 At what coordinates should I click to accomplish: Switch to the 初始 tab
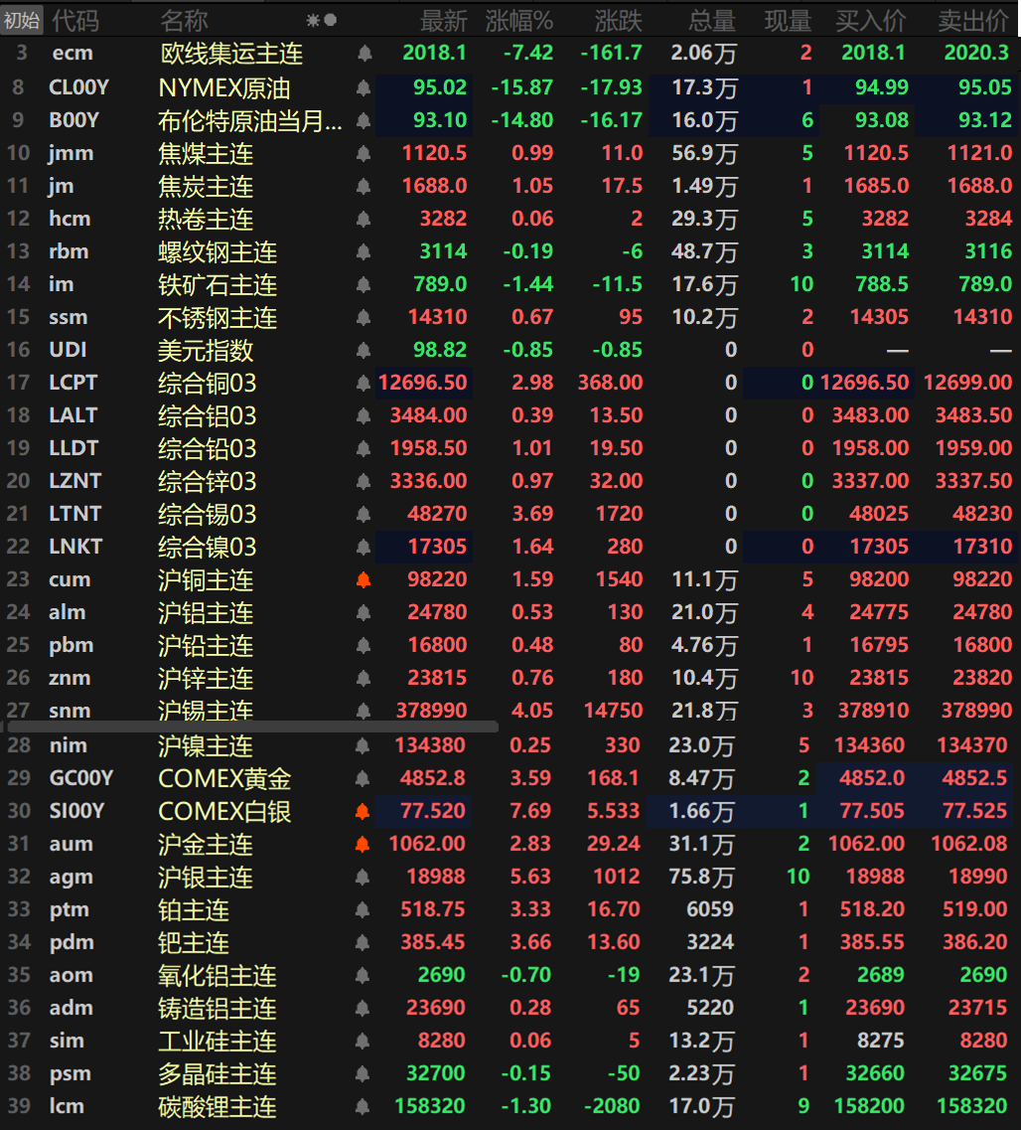click(21, 19)
